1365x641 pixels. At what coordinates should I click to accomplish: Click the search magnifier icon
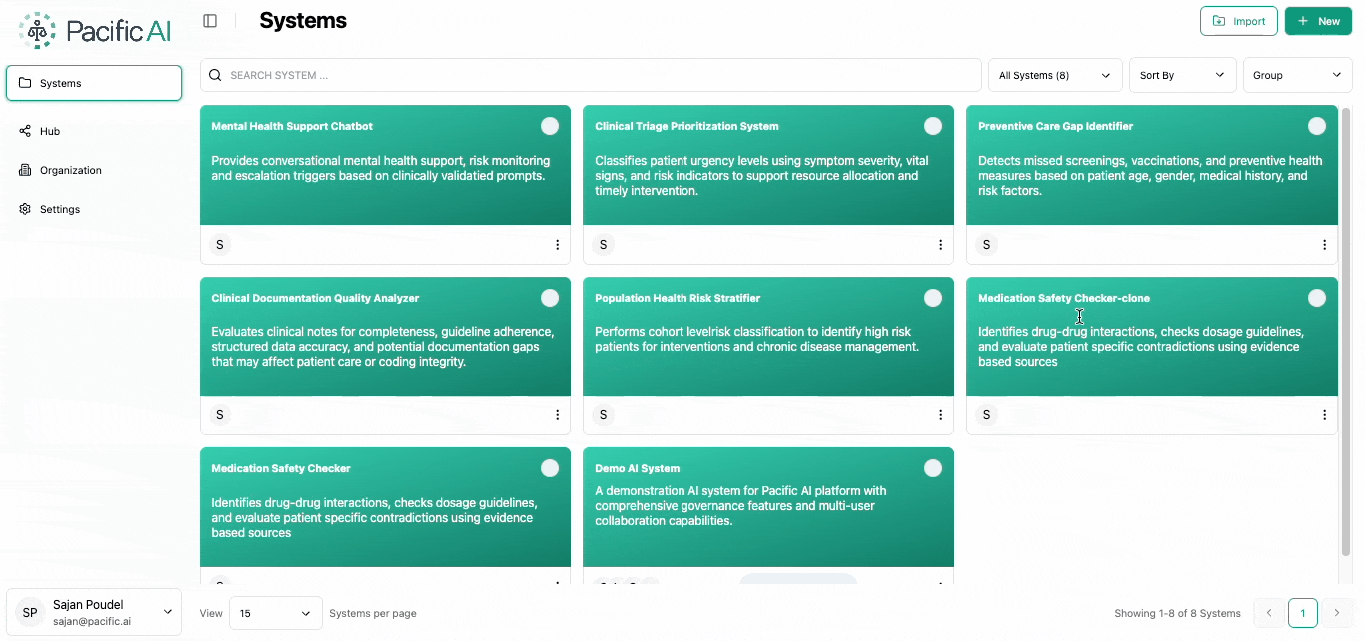(x=215, y=75)
